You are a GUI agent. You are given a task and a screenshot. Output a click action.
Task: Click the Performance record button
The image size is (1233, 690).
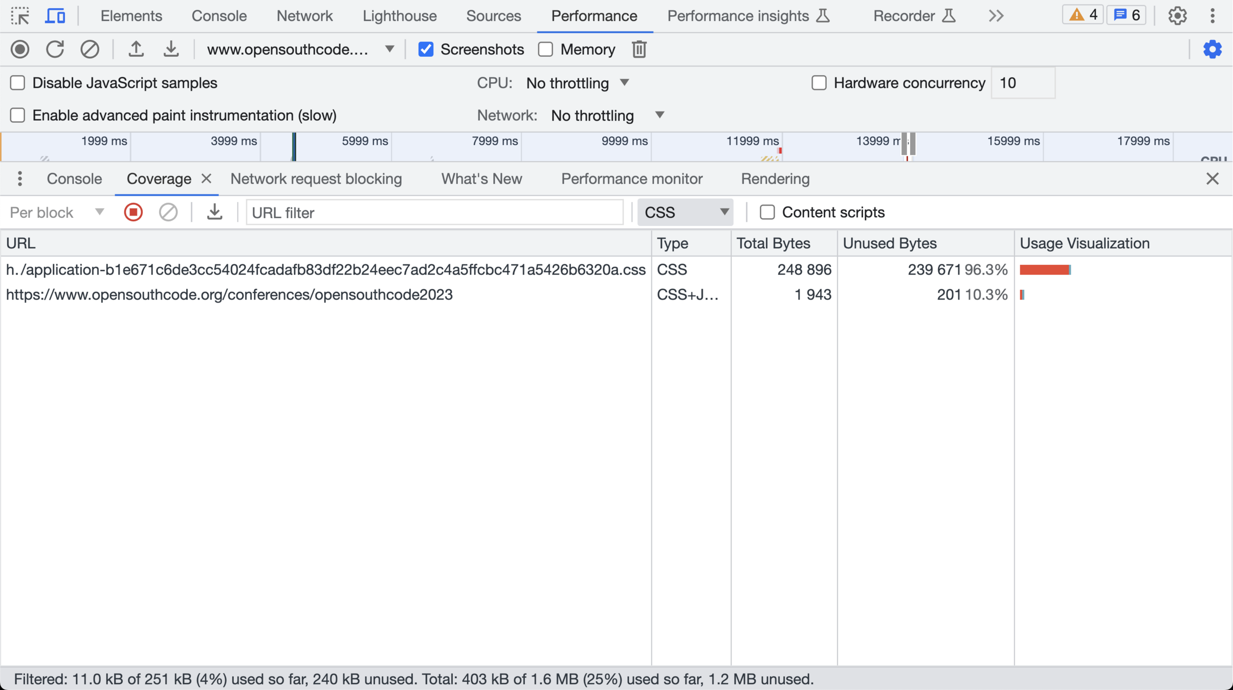pos(20,49)
